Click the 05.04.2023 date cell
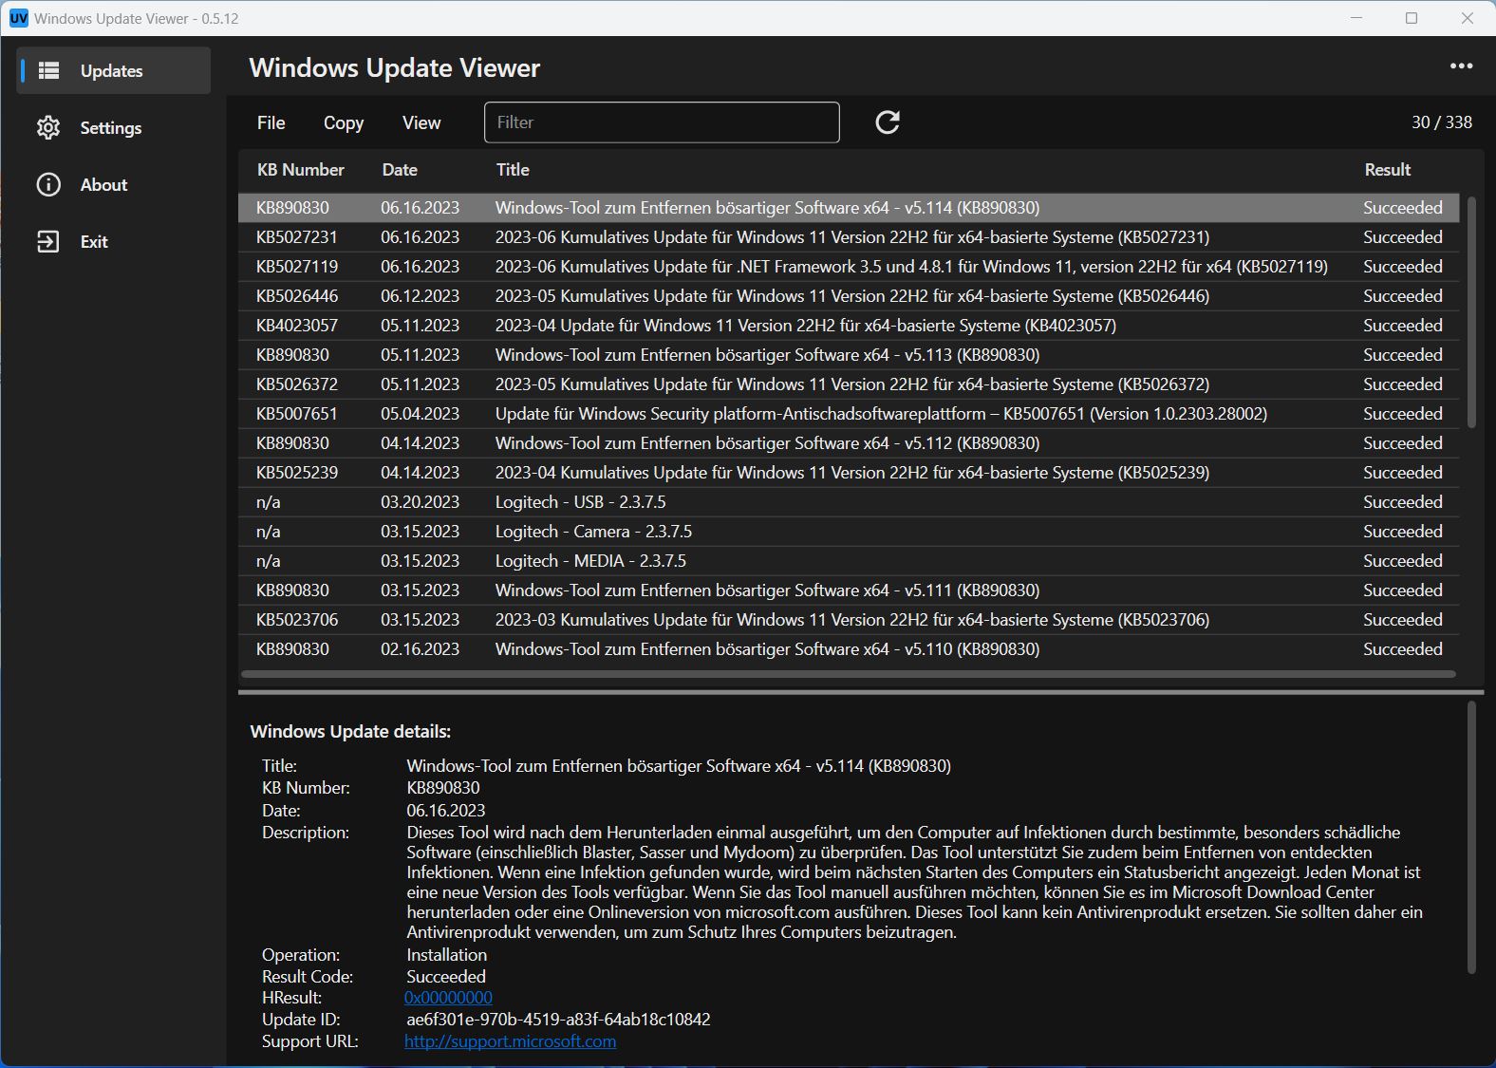 (420, 414)
